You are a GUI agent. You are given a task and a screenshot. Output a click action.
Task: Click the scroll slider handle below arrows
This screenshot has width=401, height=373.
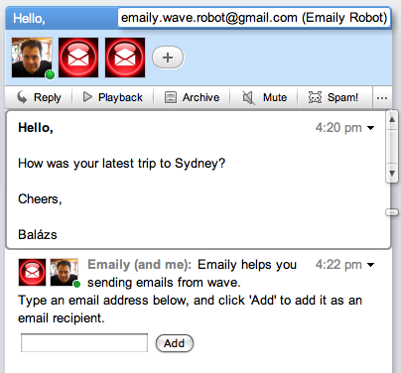pyautogui.click(x=392, y=212)
